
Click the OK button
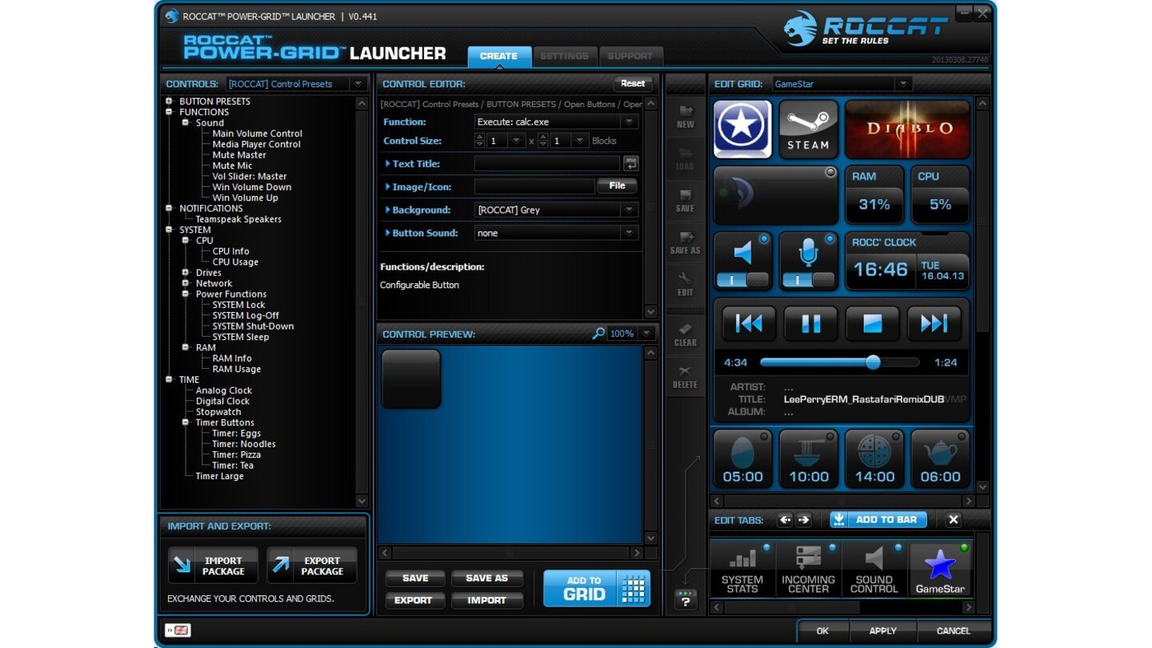coord(822,630)
